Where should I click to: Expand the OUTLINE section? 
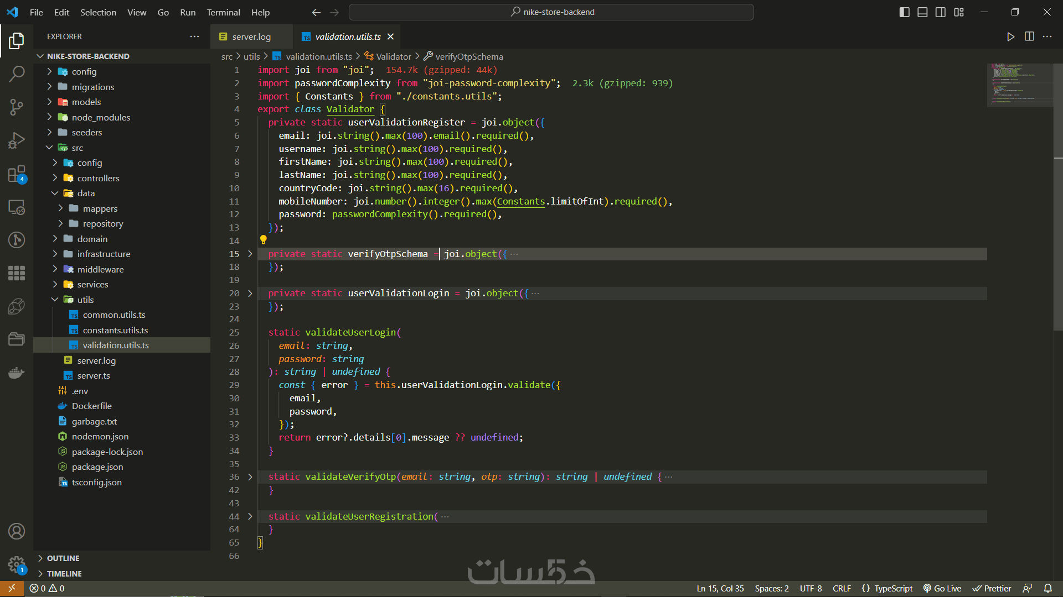[x=63, y=558]
